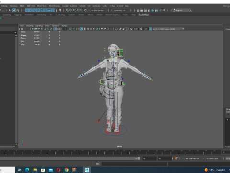230x173 pixels.
Task: Click the gamma value field 1.00
Action: pos(146,29)
